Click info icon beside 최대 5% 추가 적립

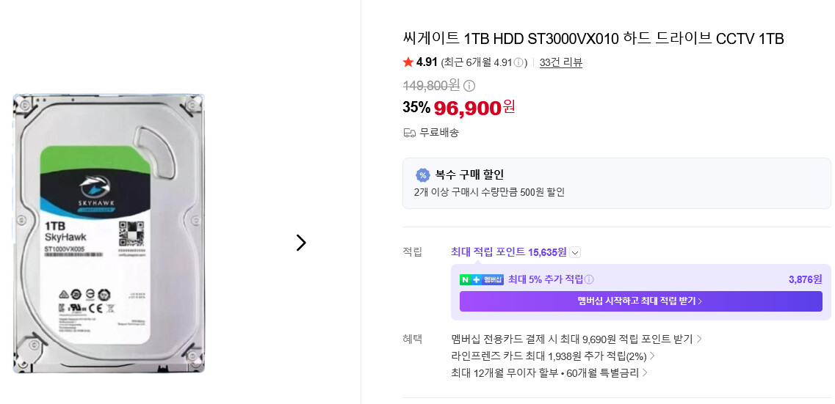click(589, 279)
